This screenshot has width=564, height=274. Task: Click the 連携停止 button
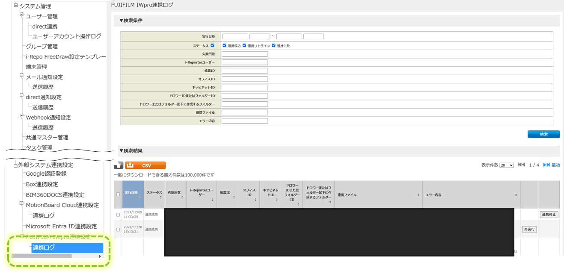click(x=549, y=215)
